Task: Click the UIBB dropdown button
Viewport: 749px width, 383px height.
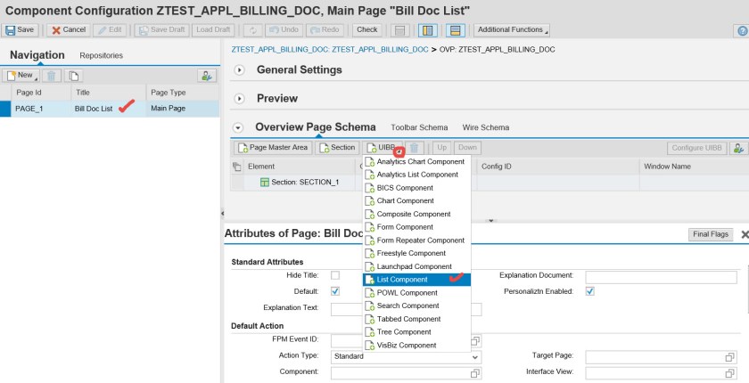Action: (x=383, y=148)
